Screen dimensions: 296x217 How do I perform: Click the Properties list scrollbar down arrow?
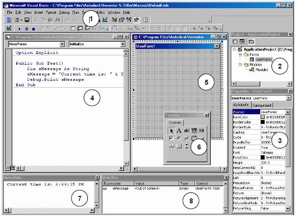coord(288,209)
